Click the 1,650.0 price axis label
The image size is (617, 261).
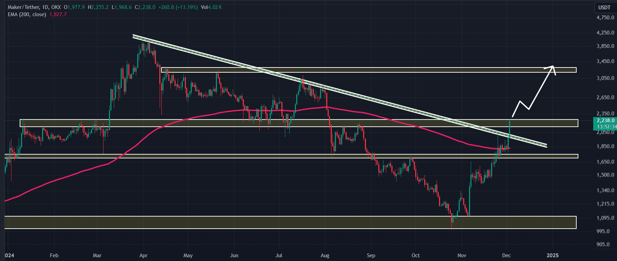(x=605, y=162)
